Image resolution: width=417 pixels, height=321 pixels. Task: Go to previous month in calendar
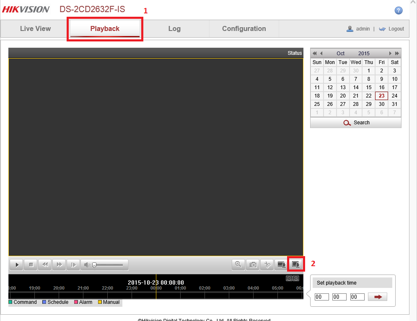tap(321, 54)
